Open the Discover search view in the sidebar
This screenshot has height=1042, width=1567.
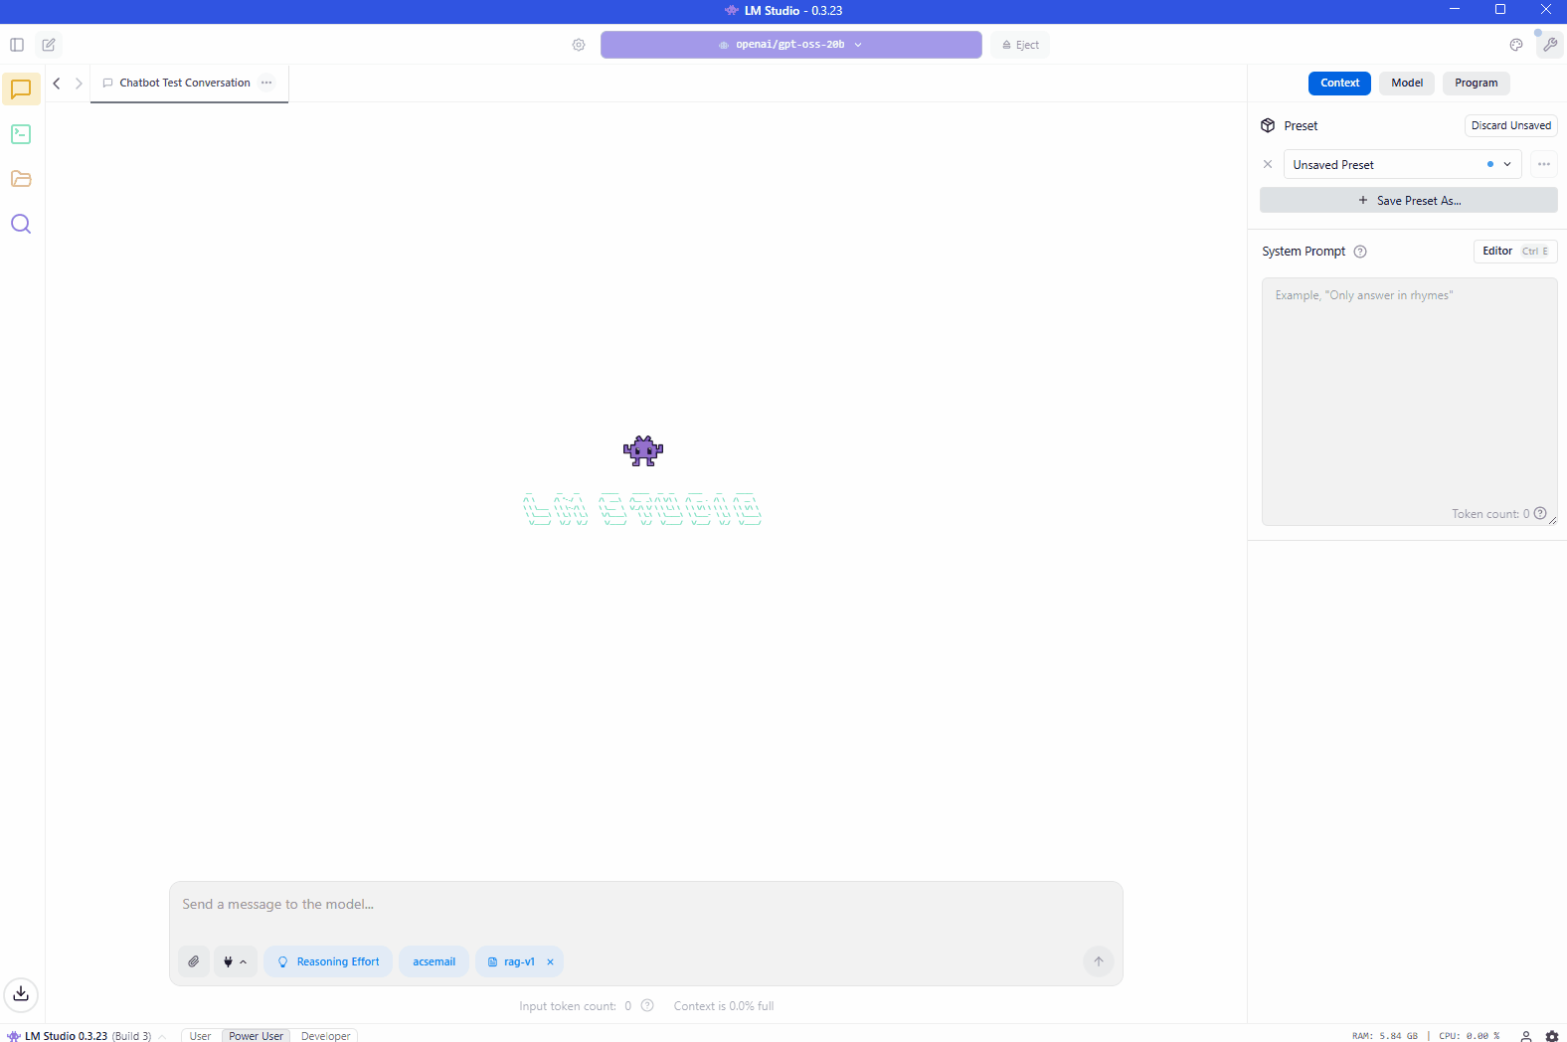click(x=21, y=224)
